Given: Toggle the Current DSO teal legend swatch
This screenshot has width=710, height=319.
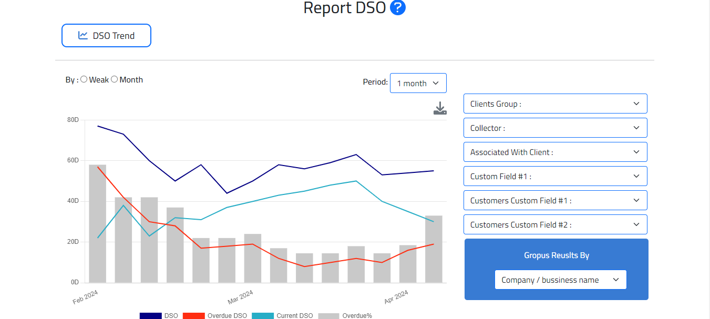Looking at the screenshot, I should click(x=263, y=315).
